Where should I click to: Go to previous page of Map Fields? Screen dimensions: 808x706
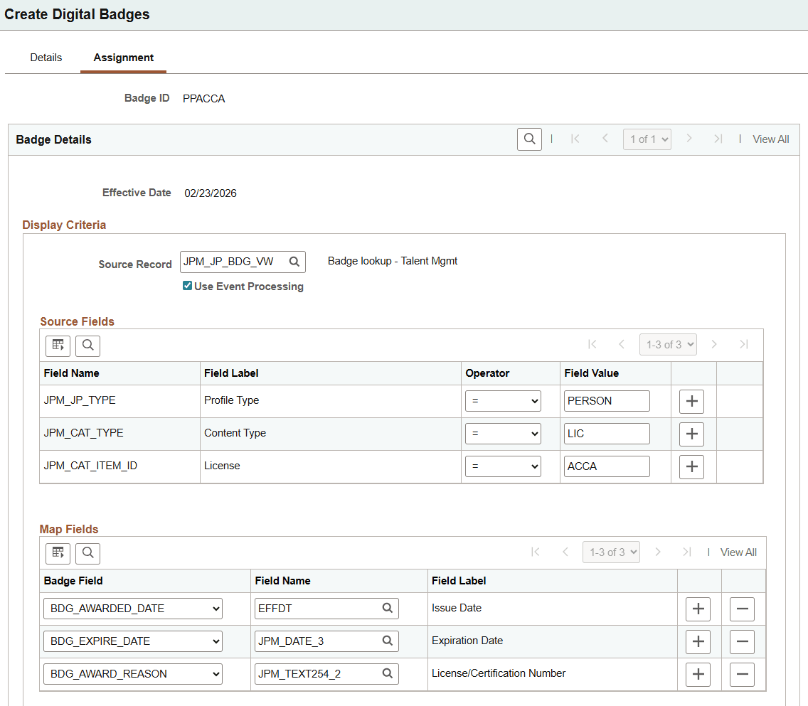coord(565,552)
